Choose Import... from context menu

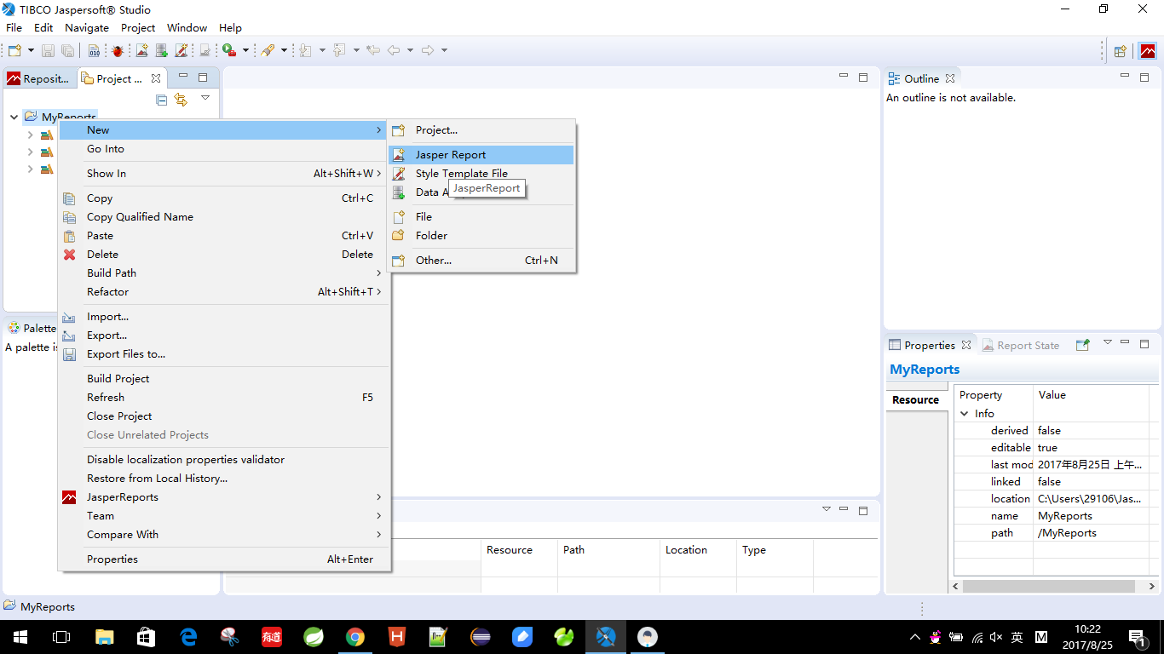pos(224,316)
